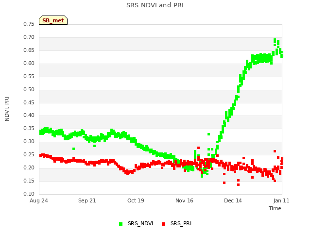Viewport: 311px width, 233px height.
Task: Click the 0.40 y-axis value
Action: 29,116
